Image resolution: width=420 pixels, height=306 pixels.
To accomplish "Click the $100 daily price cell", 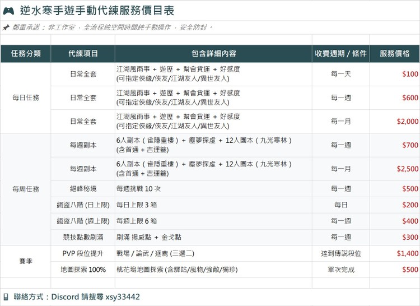I will coord(395,74).
